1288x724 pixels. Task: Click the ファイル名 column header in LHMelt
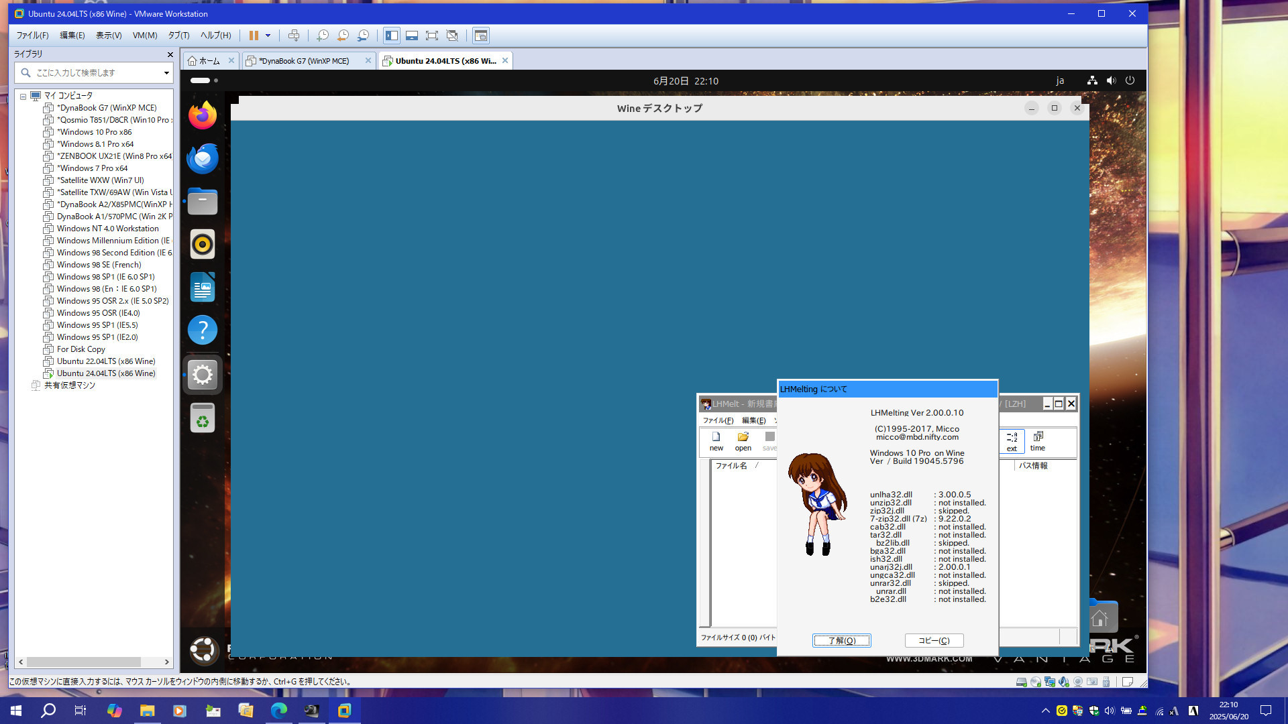click(731, 466)
